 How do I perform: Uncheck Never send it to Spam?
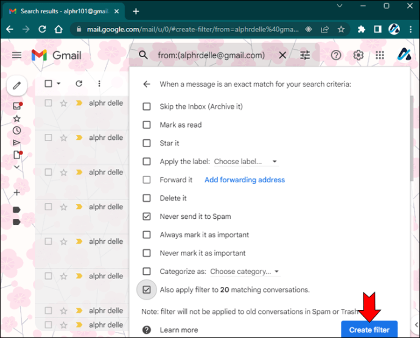coord(147,216)
